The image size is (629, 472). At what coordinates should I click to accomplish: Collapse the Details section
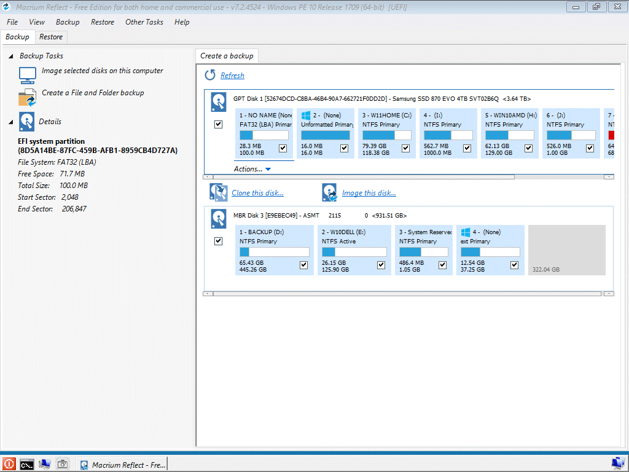(x=11, y=122)
